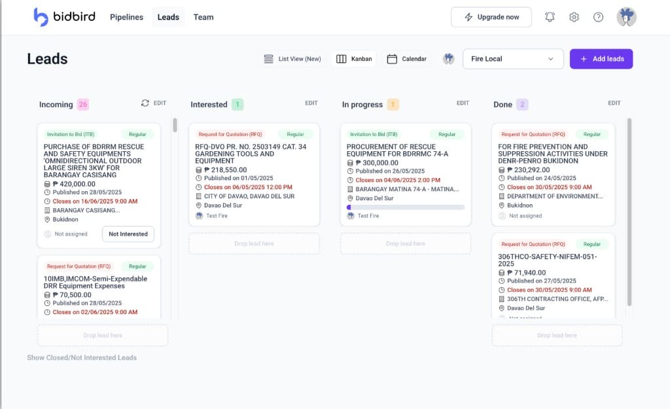Switch to the Team tab

[x=203, y=17]
